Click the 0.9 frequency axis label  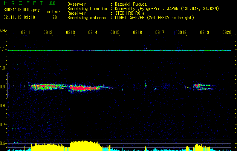[3, 87]
